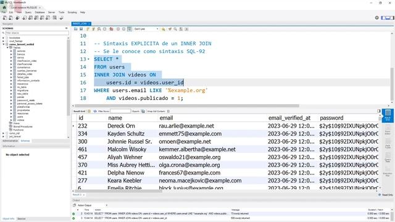Toggle continue-on-error execution icon
Viewport: 395px width, 222px height.
(111, 29)
